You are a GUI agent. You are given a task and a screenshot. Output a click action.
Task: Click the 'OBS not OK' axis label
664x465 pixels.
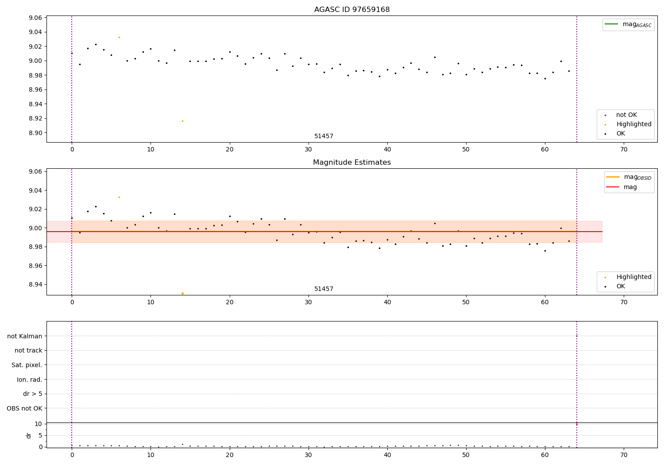point(24,408)
